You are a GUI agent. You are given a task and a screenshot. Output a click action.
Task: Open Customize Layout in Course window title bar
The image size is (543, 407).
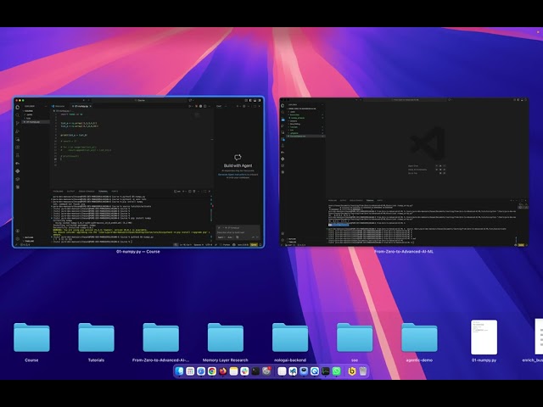click(246, 100)
